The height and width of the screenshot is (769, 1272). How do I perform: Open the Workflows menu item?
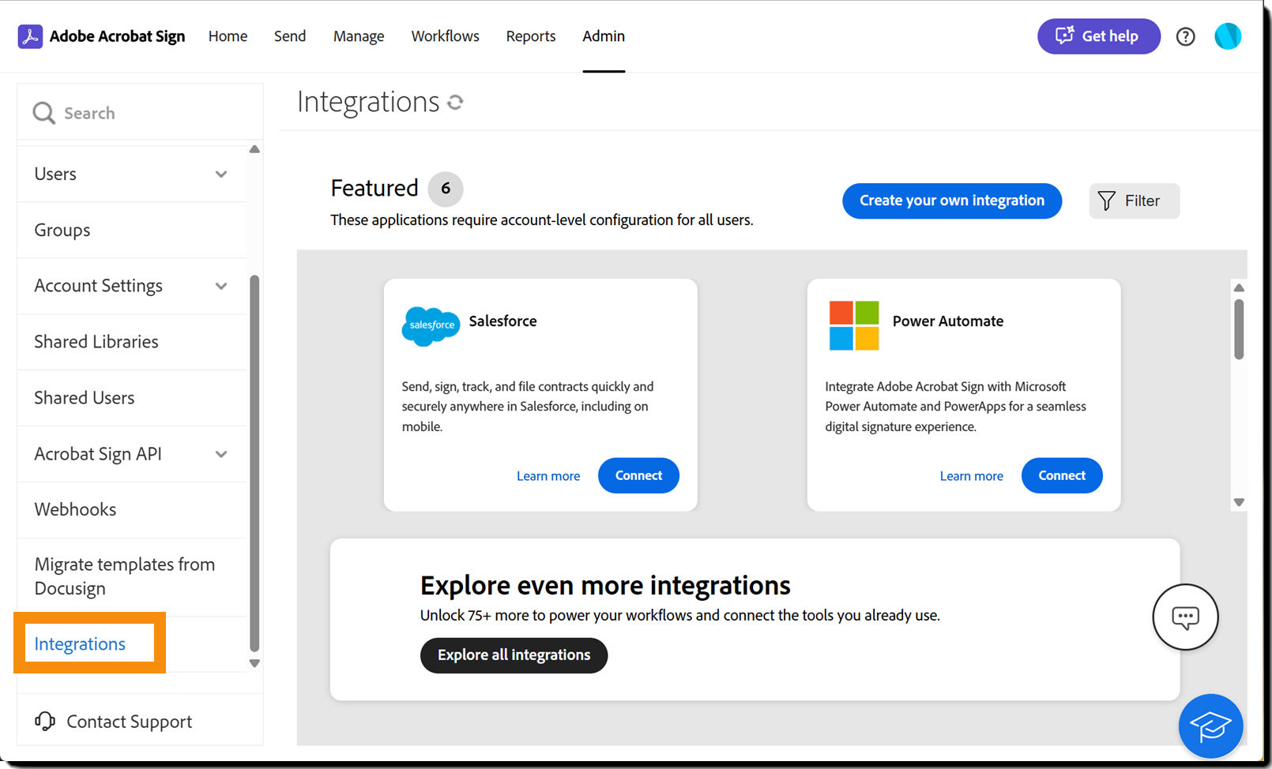click(x=445, y=36)
